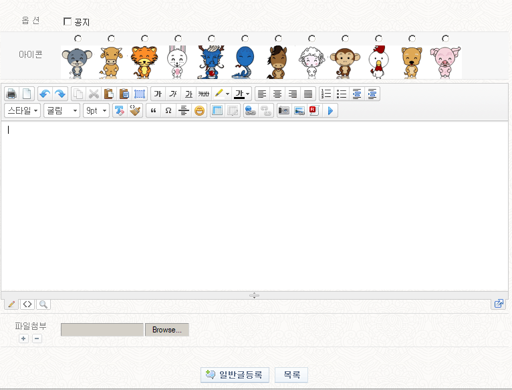
Task: Open editor in new window icon
Action: point(499,304)
